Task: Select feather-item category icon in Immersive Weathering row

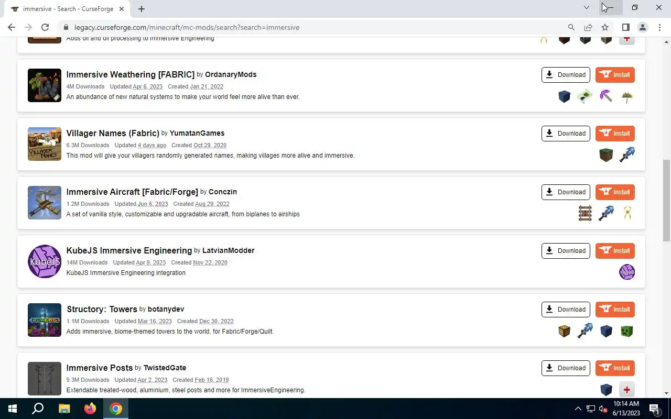Action: point(585,96)
